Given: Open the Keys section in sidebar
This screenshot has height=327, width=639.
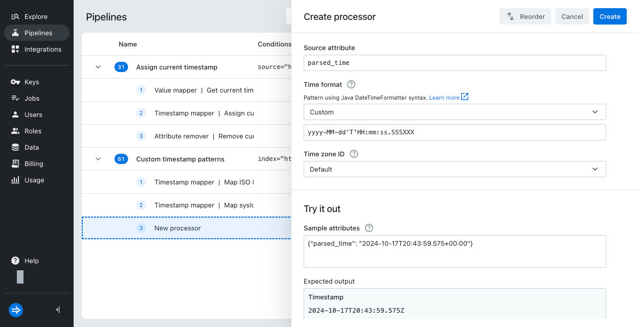Looking at the screenshot, I should [x=31, y=82].
